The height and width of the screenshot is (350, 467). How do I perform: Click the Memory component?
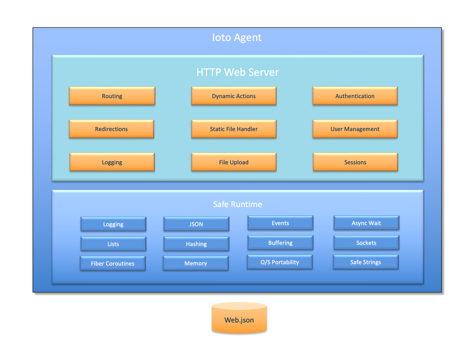point(196,263)
